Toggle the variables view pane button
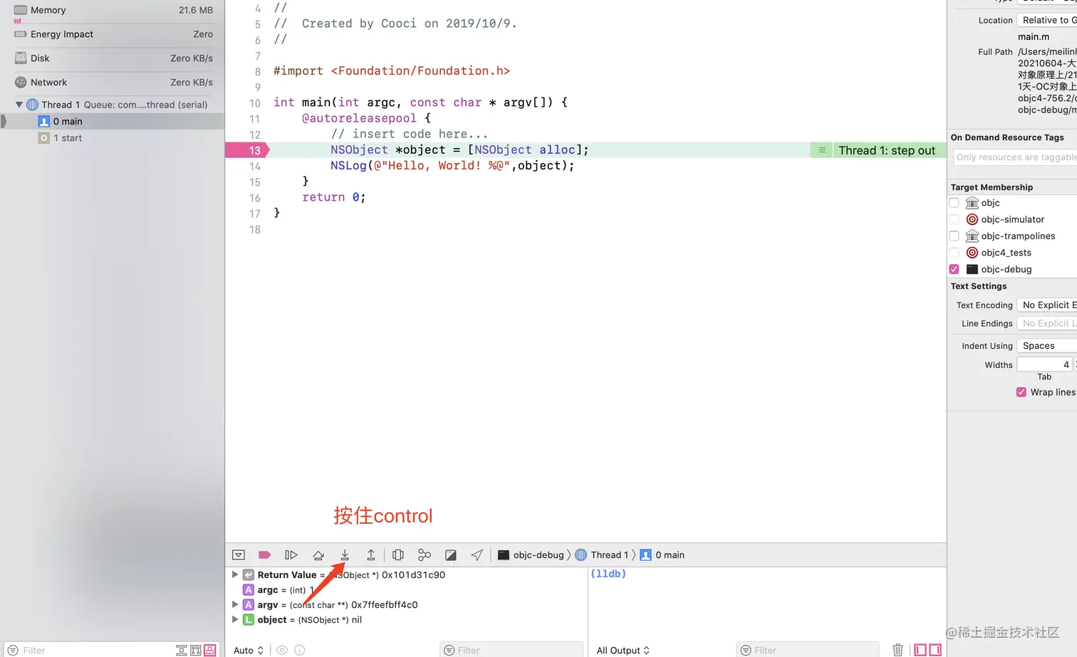This screenshot has height=657, width=1077. [x=920, y=650]
